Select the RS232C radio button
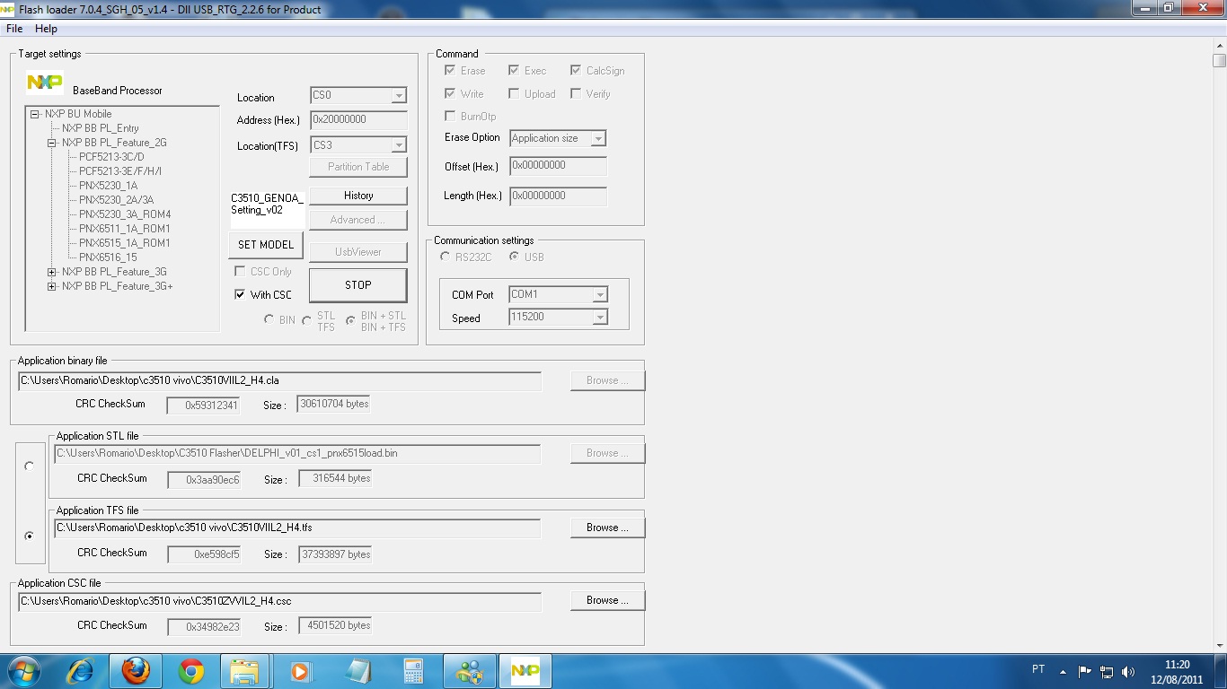 [x=445, y=257]
